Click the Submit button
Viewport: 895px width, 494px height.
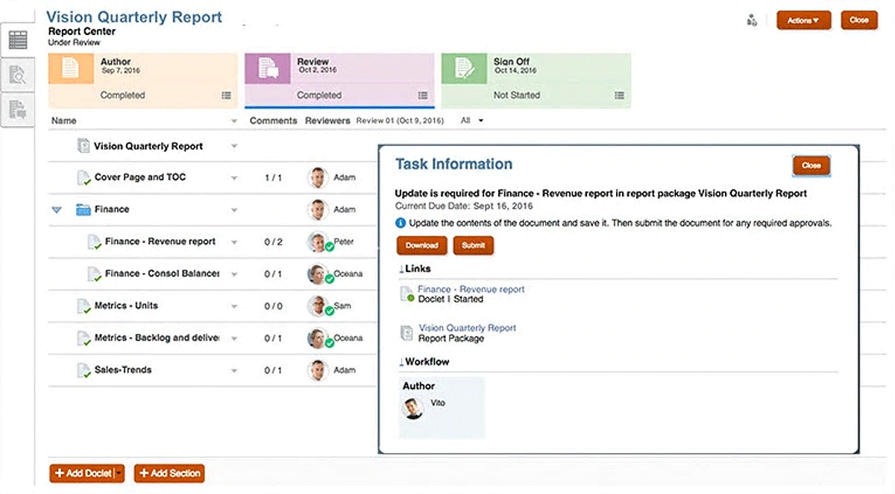tap(473, 245)
